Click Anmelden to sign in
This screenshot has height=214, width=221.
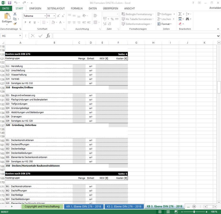pos(215,8)
